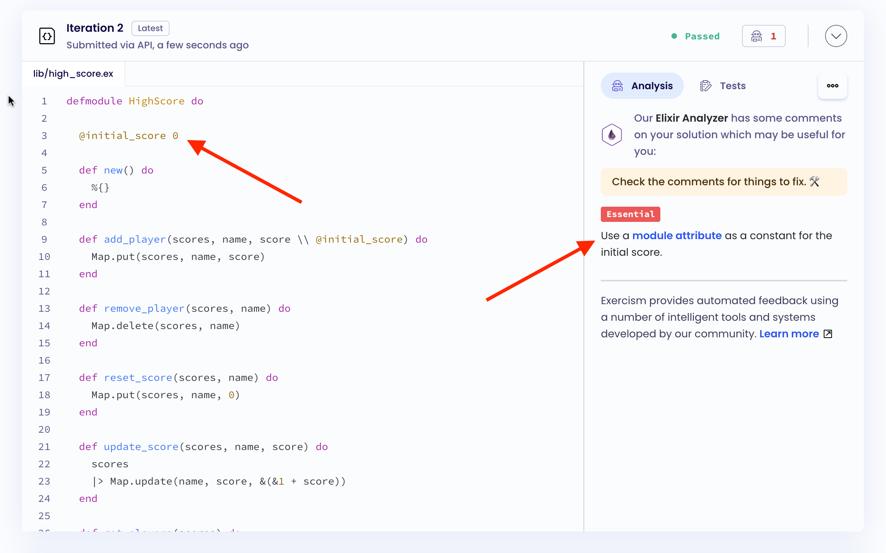The image size is (886, 553).
Task: Open the three-dots options menu
Action: pos(832,86)
